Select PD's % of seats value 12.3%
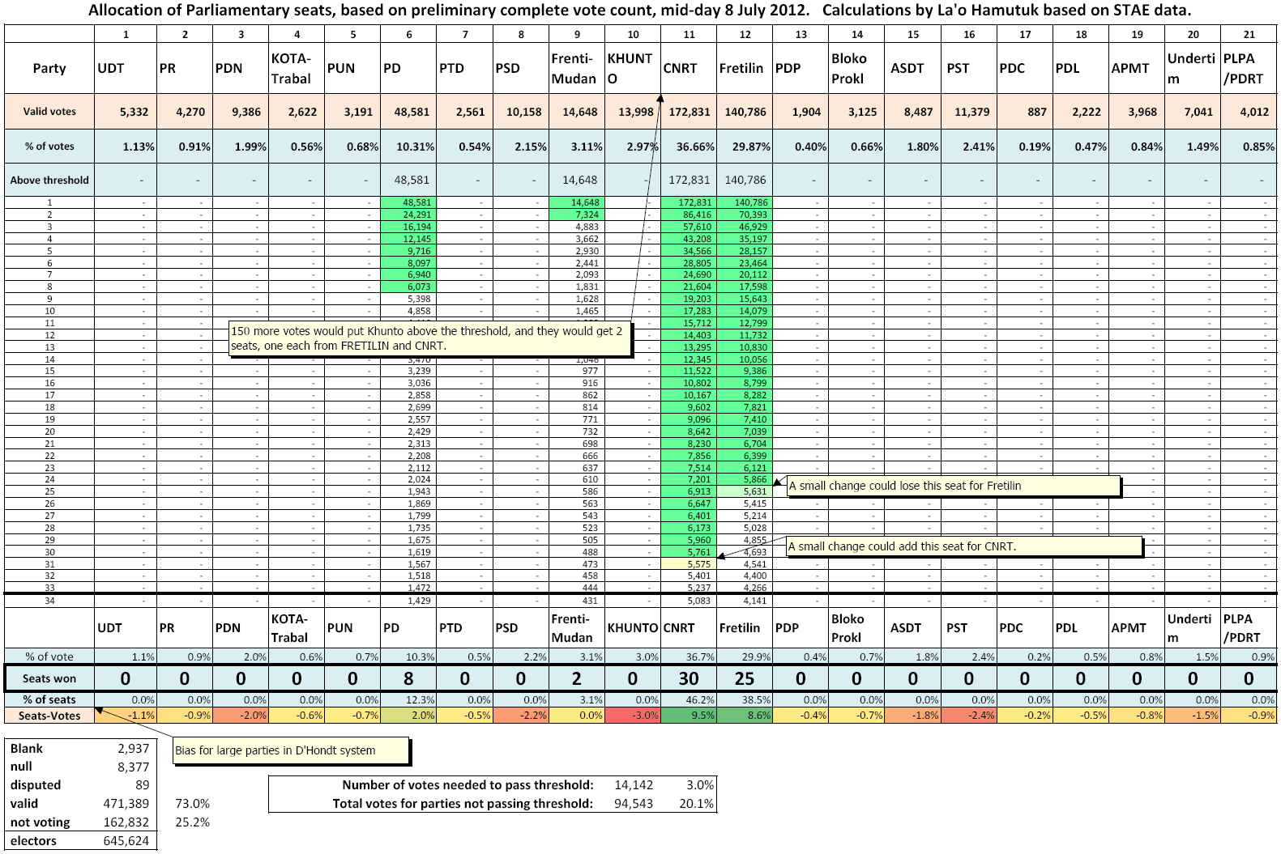Image resolution: width=1281 pixels, height=854 pixels. [408, 699]
